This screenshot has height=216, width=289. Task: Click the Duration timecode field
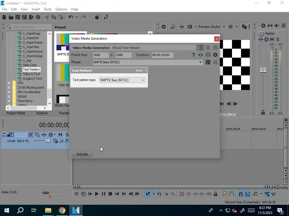coord(162,55)
